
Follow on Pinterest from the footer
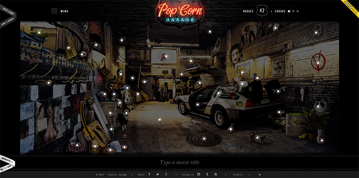tap(216, 174)
